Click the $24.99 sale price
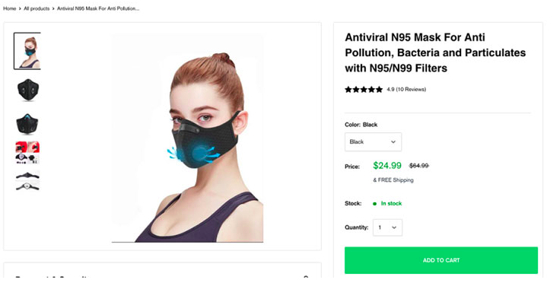The width and height of the screenshot is (547, 283). click(387, 165)
